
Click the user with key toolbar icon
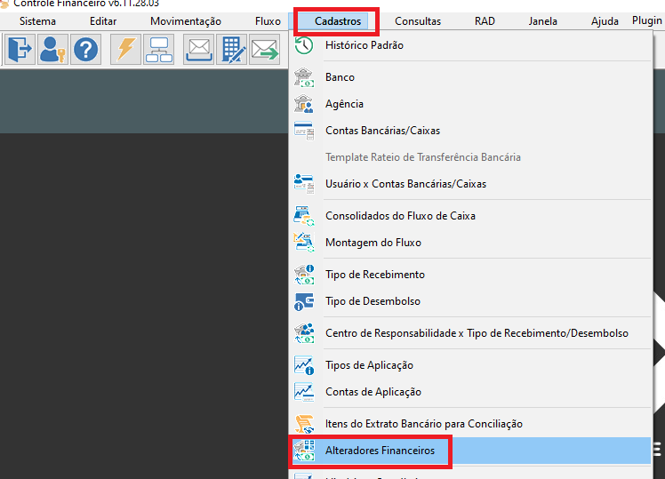(x=52, y=50)
